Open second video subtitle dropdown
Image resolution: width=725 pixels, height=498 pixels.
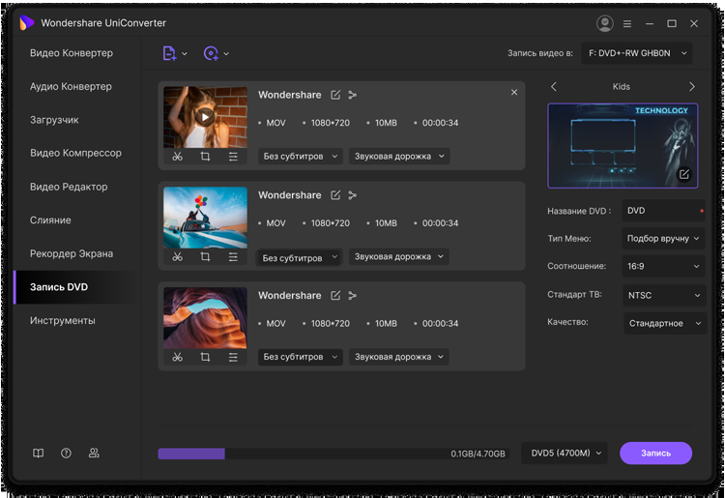299,257
